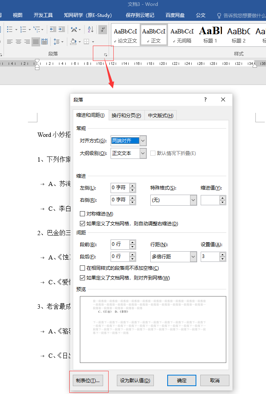Screen dimensions: 266x394
Task: Click the 左侧 indent field showing 0 字符
Action: coord(120,188)
